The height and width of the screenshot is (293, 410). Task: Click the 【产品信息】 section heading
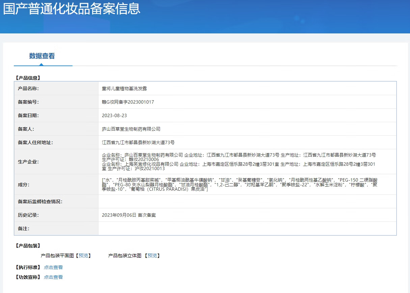(28, 78)
